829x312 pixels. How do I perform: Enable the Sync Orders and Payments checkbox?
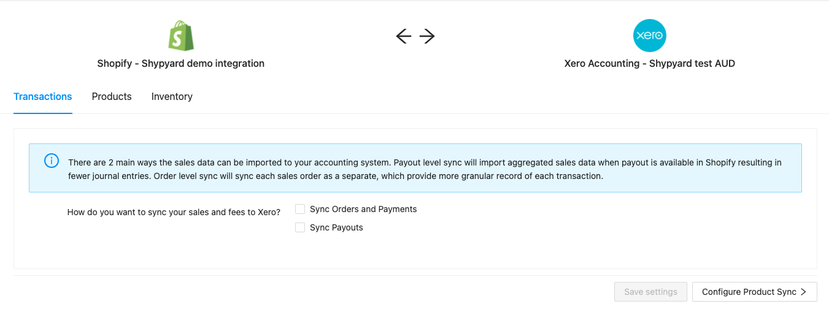pyautogui.click(x=300, y=209)
